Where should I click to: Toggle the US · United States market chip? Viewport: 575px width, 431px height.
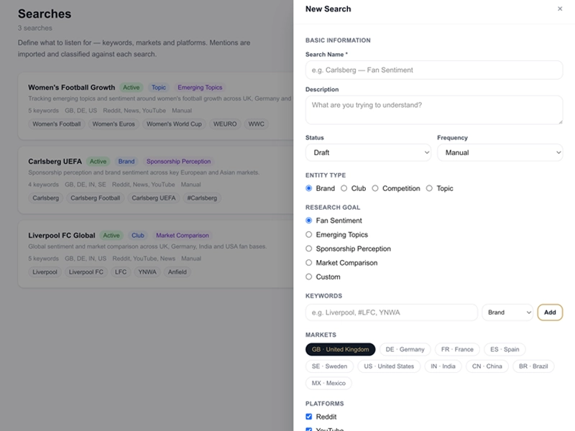coord(389,366)
